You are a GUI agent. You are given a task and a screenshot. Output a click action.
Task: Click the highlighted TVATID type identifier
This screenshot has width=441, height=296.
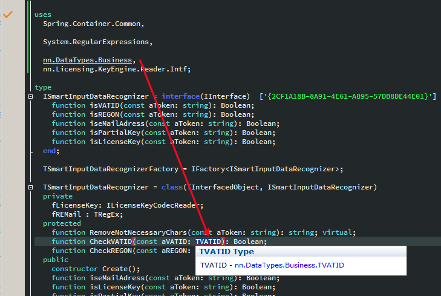(209, 242)
